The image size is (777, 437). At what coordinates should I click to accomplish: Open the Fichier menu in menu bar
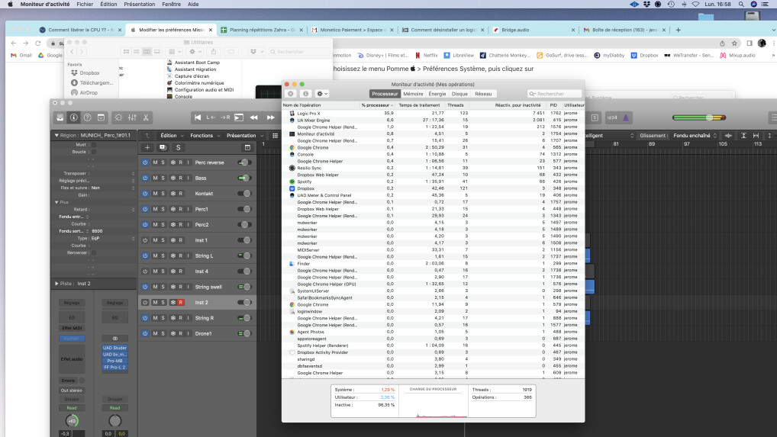point(85,4)
